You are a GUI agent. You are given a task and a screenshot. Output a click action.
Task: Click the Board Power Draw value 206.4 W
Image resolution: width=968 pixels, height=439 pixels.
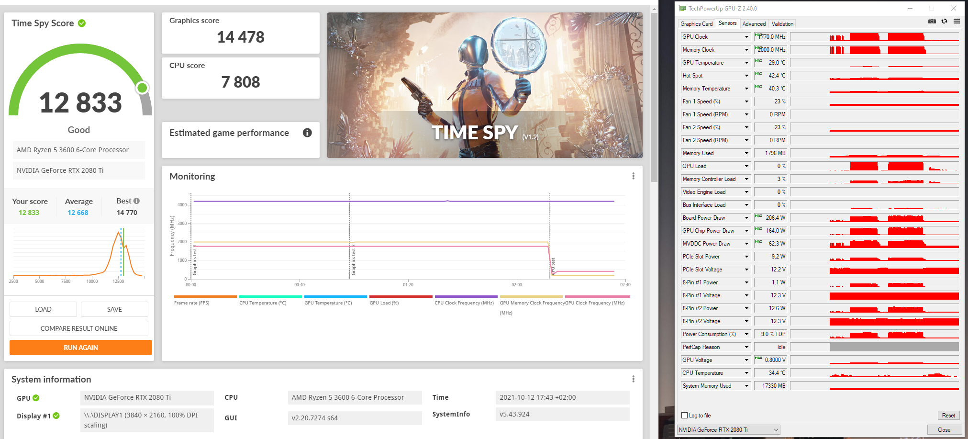coord(775,218)
